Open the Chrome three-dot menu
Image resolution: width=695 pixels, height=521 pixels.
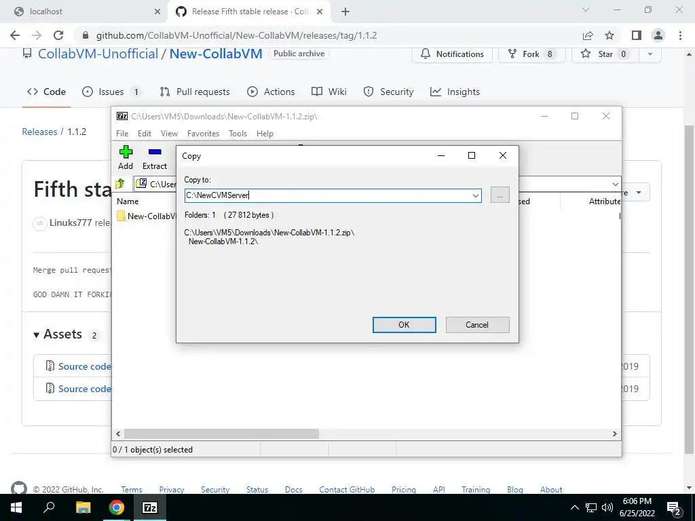[x=680, y=35]
